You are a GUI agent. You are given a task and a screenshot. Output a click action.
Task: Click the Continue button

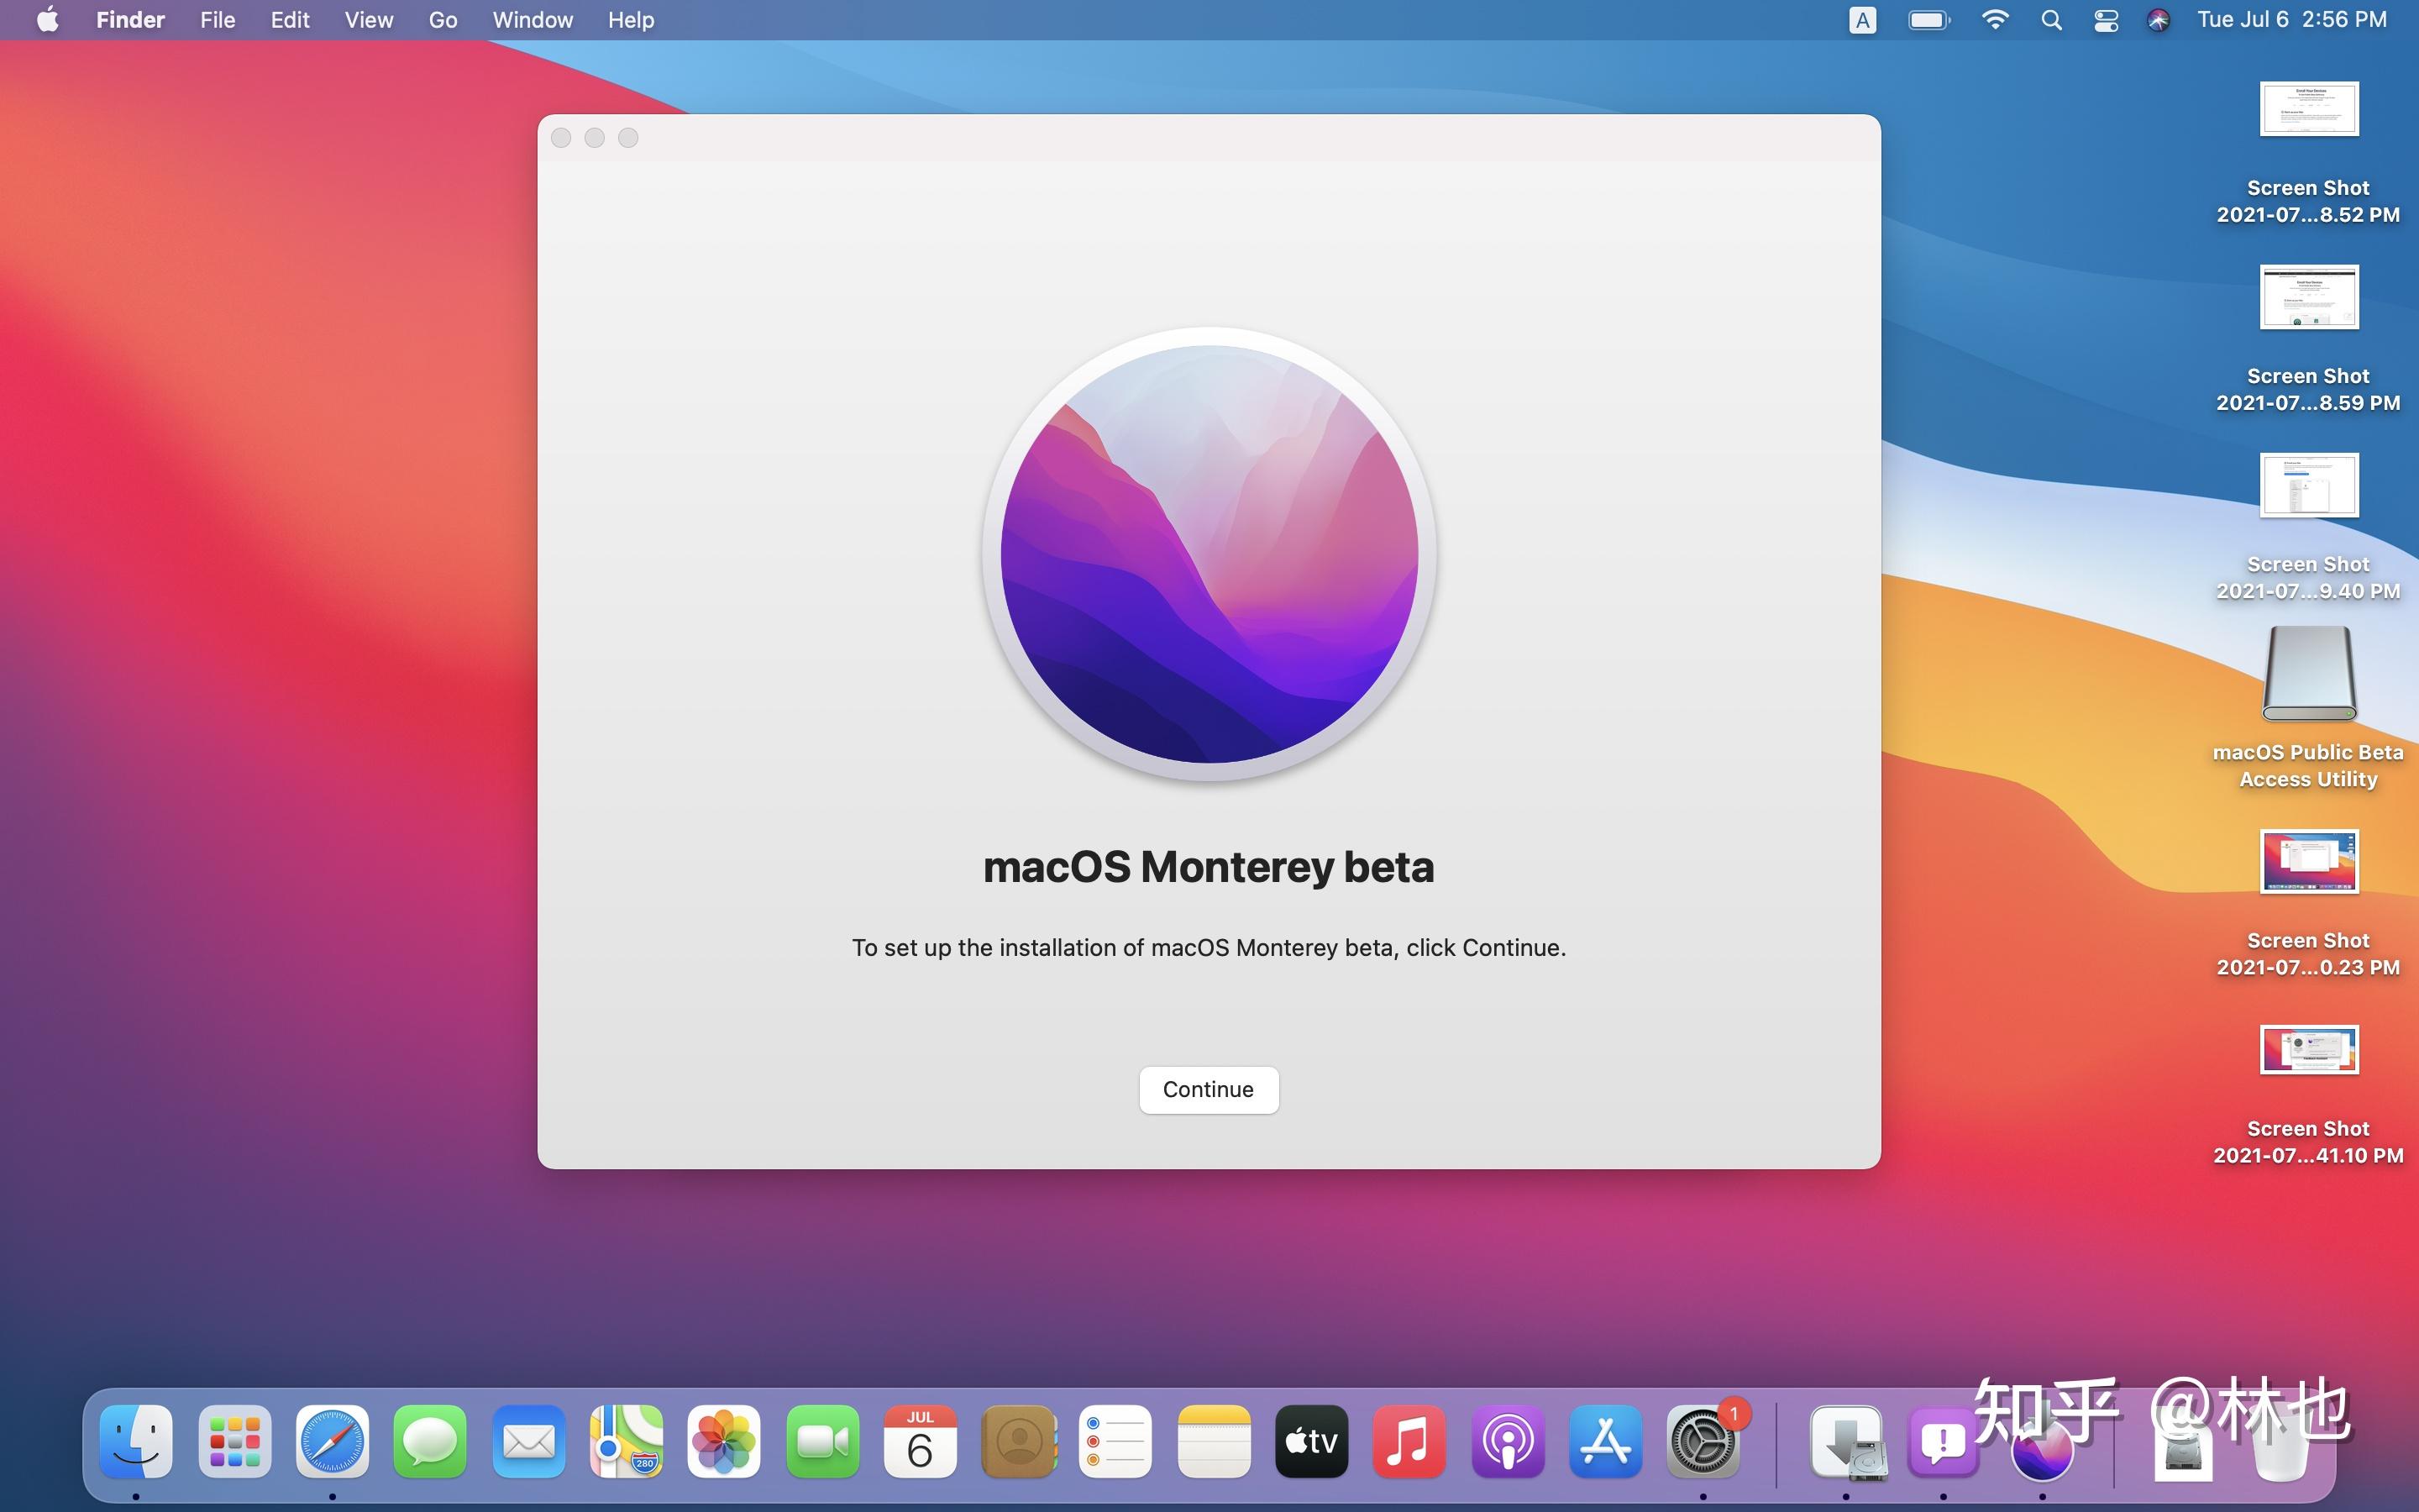(1208, 1089)
